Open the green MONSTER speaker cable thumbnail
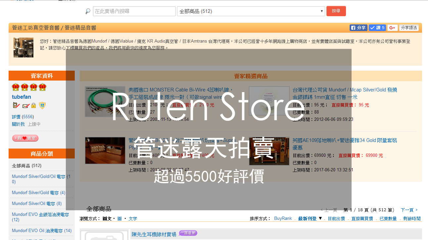 [105, 102]
